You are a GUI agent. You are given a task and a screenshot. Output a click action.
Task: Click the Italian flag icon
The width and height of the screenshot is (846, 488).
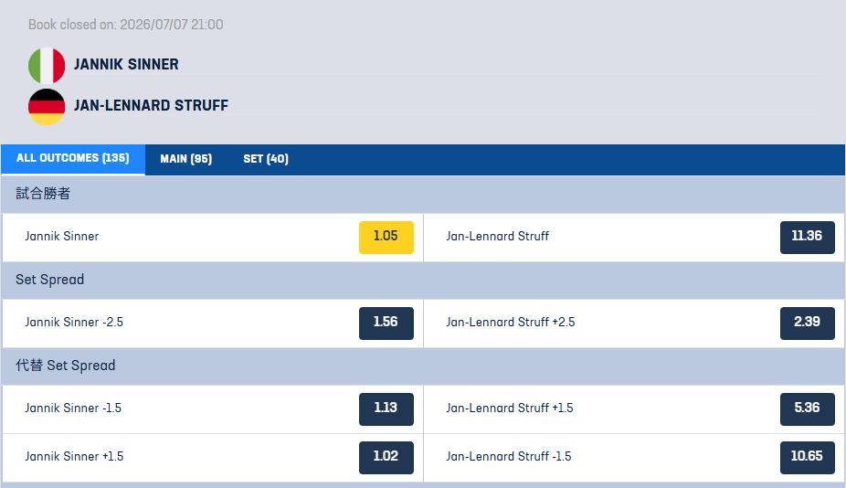(x=47, y=65)
